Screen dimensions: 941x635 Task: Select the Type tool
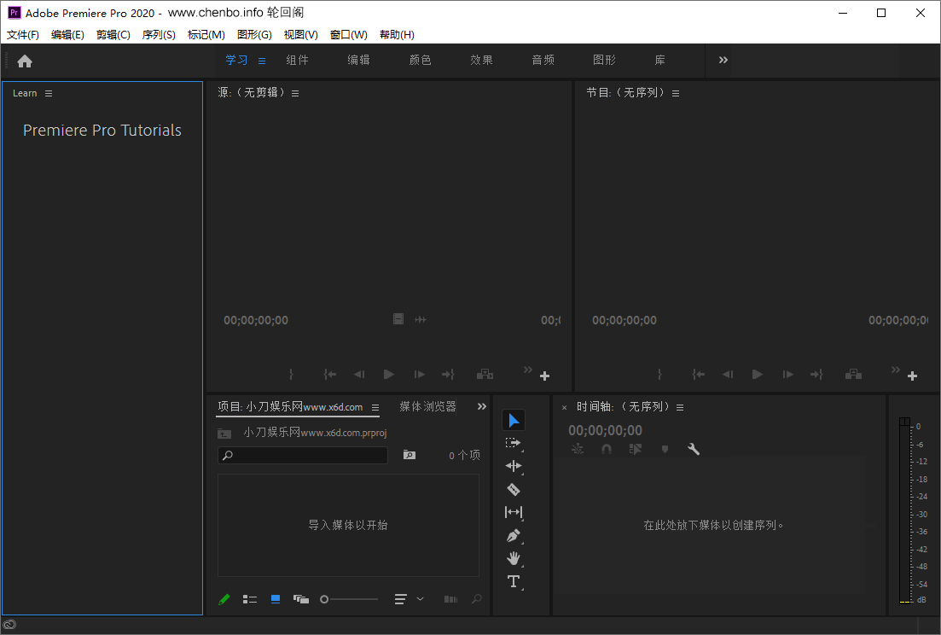click(x=514, y=581)
